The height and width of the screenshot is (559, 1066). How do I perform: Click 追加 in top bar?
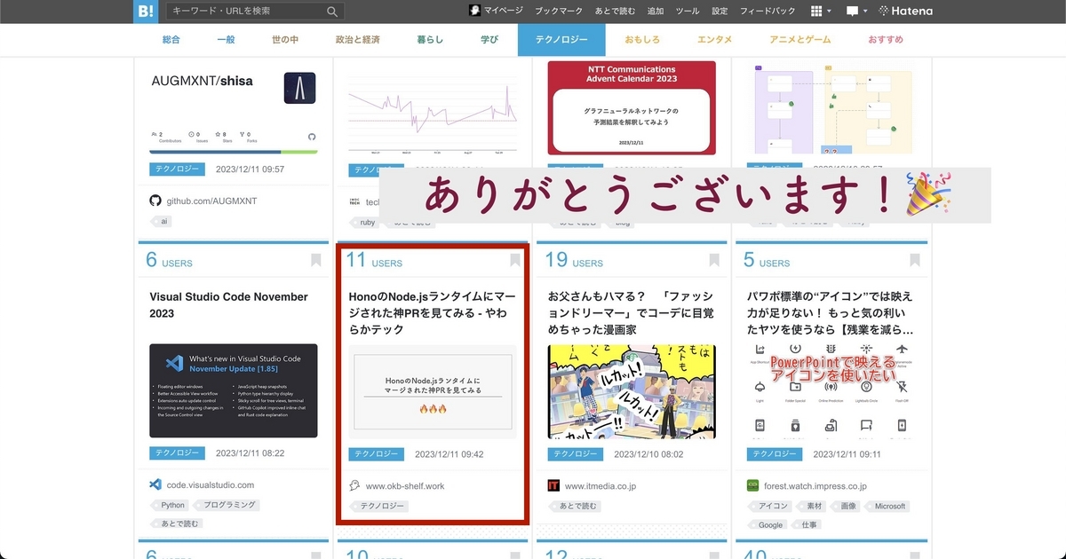(656, 12)
